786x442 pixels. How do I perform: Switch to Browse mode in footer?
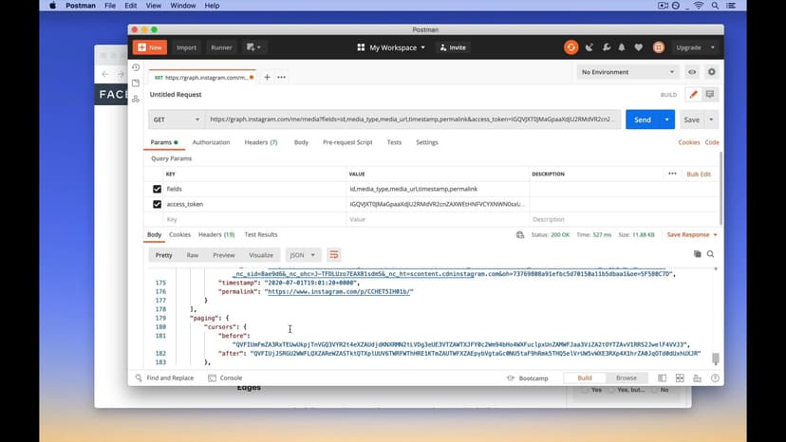click(627, 378)
